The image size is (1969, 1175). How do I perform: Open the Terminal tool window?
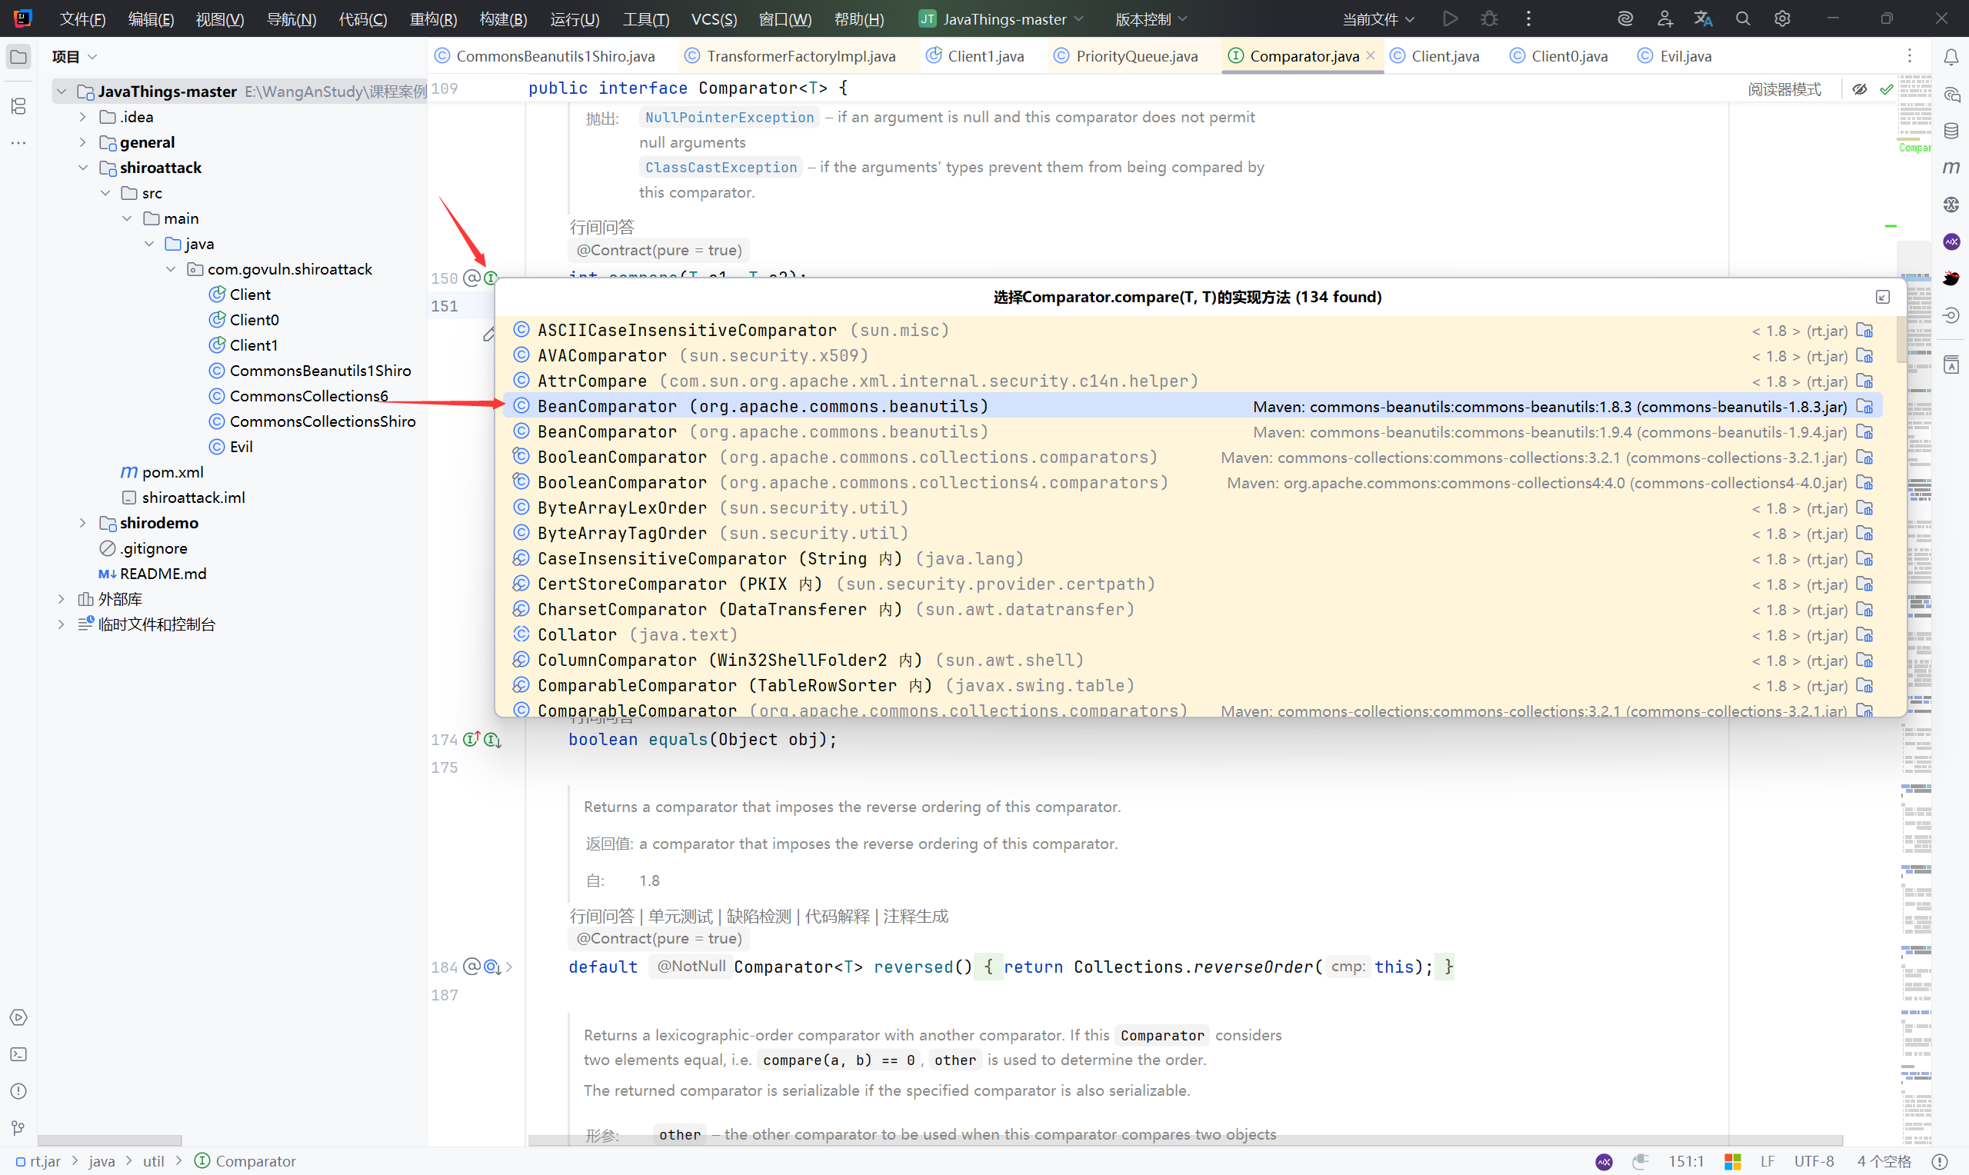[18, 1054]
